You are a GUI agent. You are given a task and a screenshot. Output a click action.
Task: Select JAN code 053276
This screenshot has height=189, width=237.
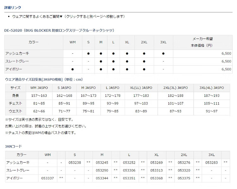[184, 162]
